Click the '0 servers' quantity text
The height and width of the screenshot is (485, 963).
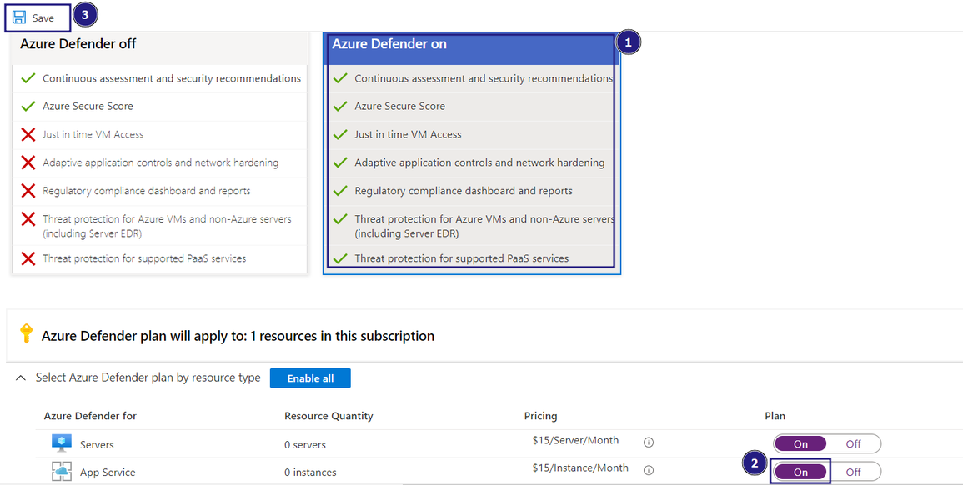pyautogui.click(x=305, y=444)
